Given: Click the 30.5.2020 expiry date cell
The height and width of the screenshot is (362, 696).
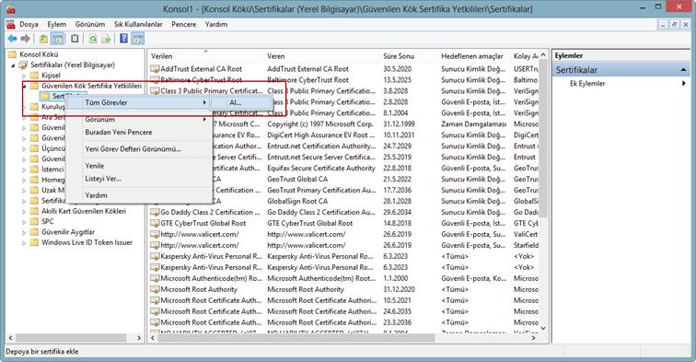Looking at the screenshot, I should tap(398, 69).
